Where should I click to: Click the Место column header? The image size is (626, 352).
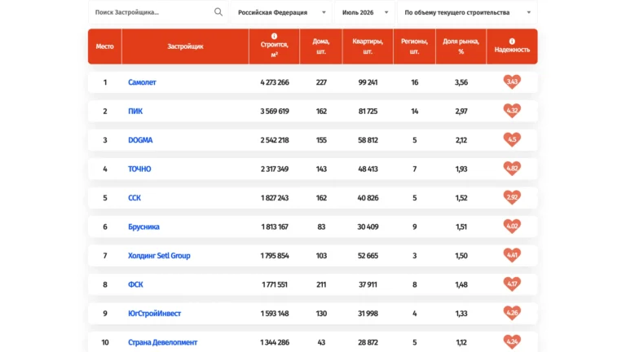[x=104, y=46]
